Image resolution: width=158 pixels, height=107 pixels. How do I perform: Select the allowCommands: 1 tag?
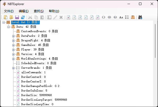[33, 72]
